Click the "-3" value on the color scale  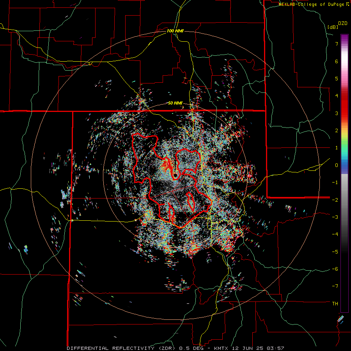pyautogui.click(x=335, y=217)
